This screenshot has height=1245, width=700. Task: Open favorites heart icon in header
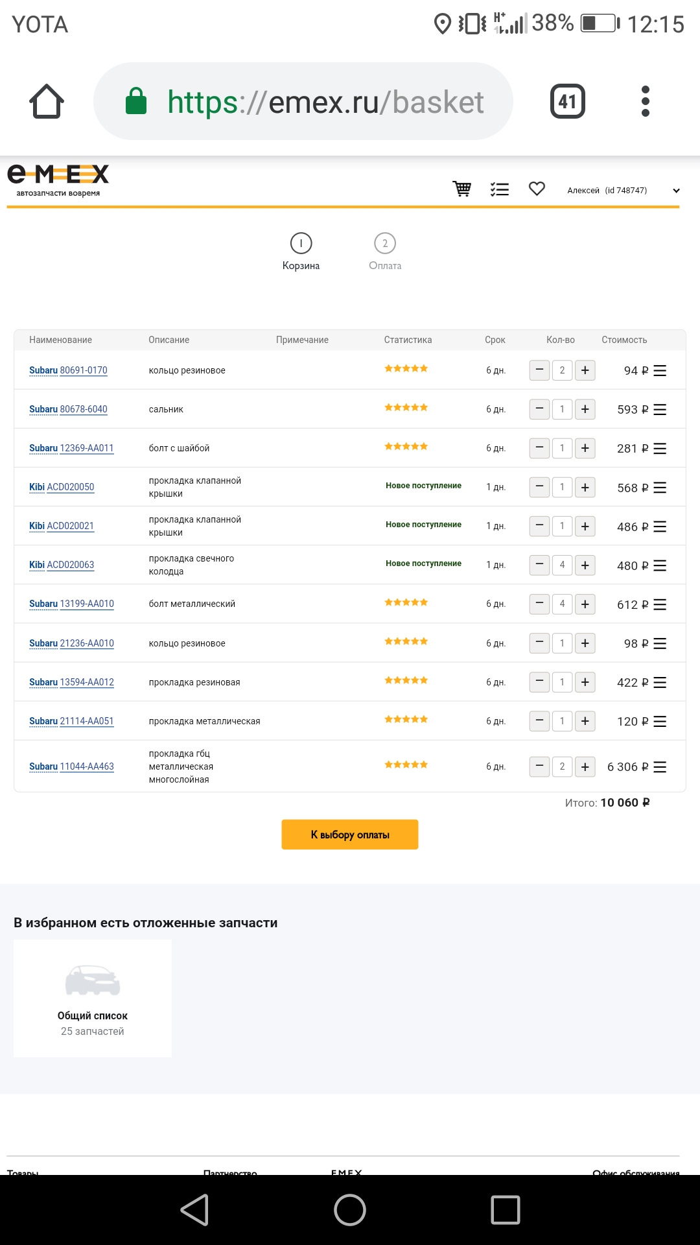point(537,189)
